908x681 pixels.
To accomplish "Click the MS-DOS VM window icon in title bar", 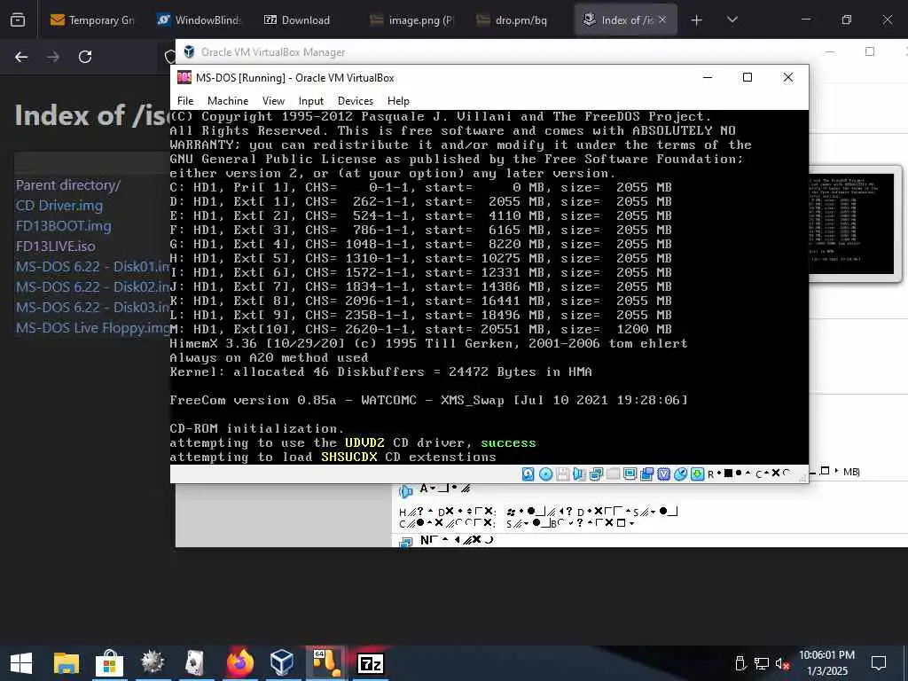I will point(184,78).
